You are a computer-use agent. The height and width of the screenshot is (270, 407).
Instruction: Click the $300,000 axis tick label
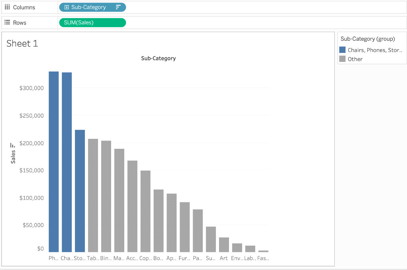pyautogui.click(x=31, y=88)
